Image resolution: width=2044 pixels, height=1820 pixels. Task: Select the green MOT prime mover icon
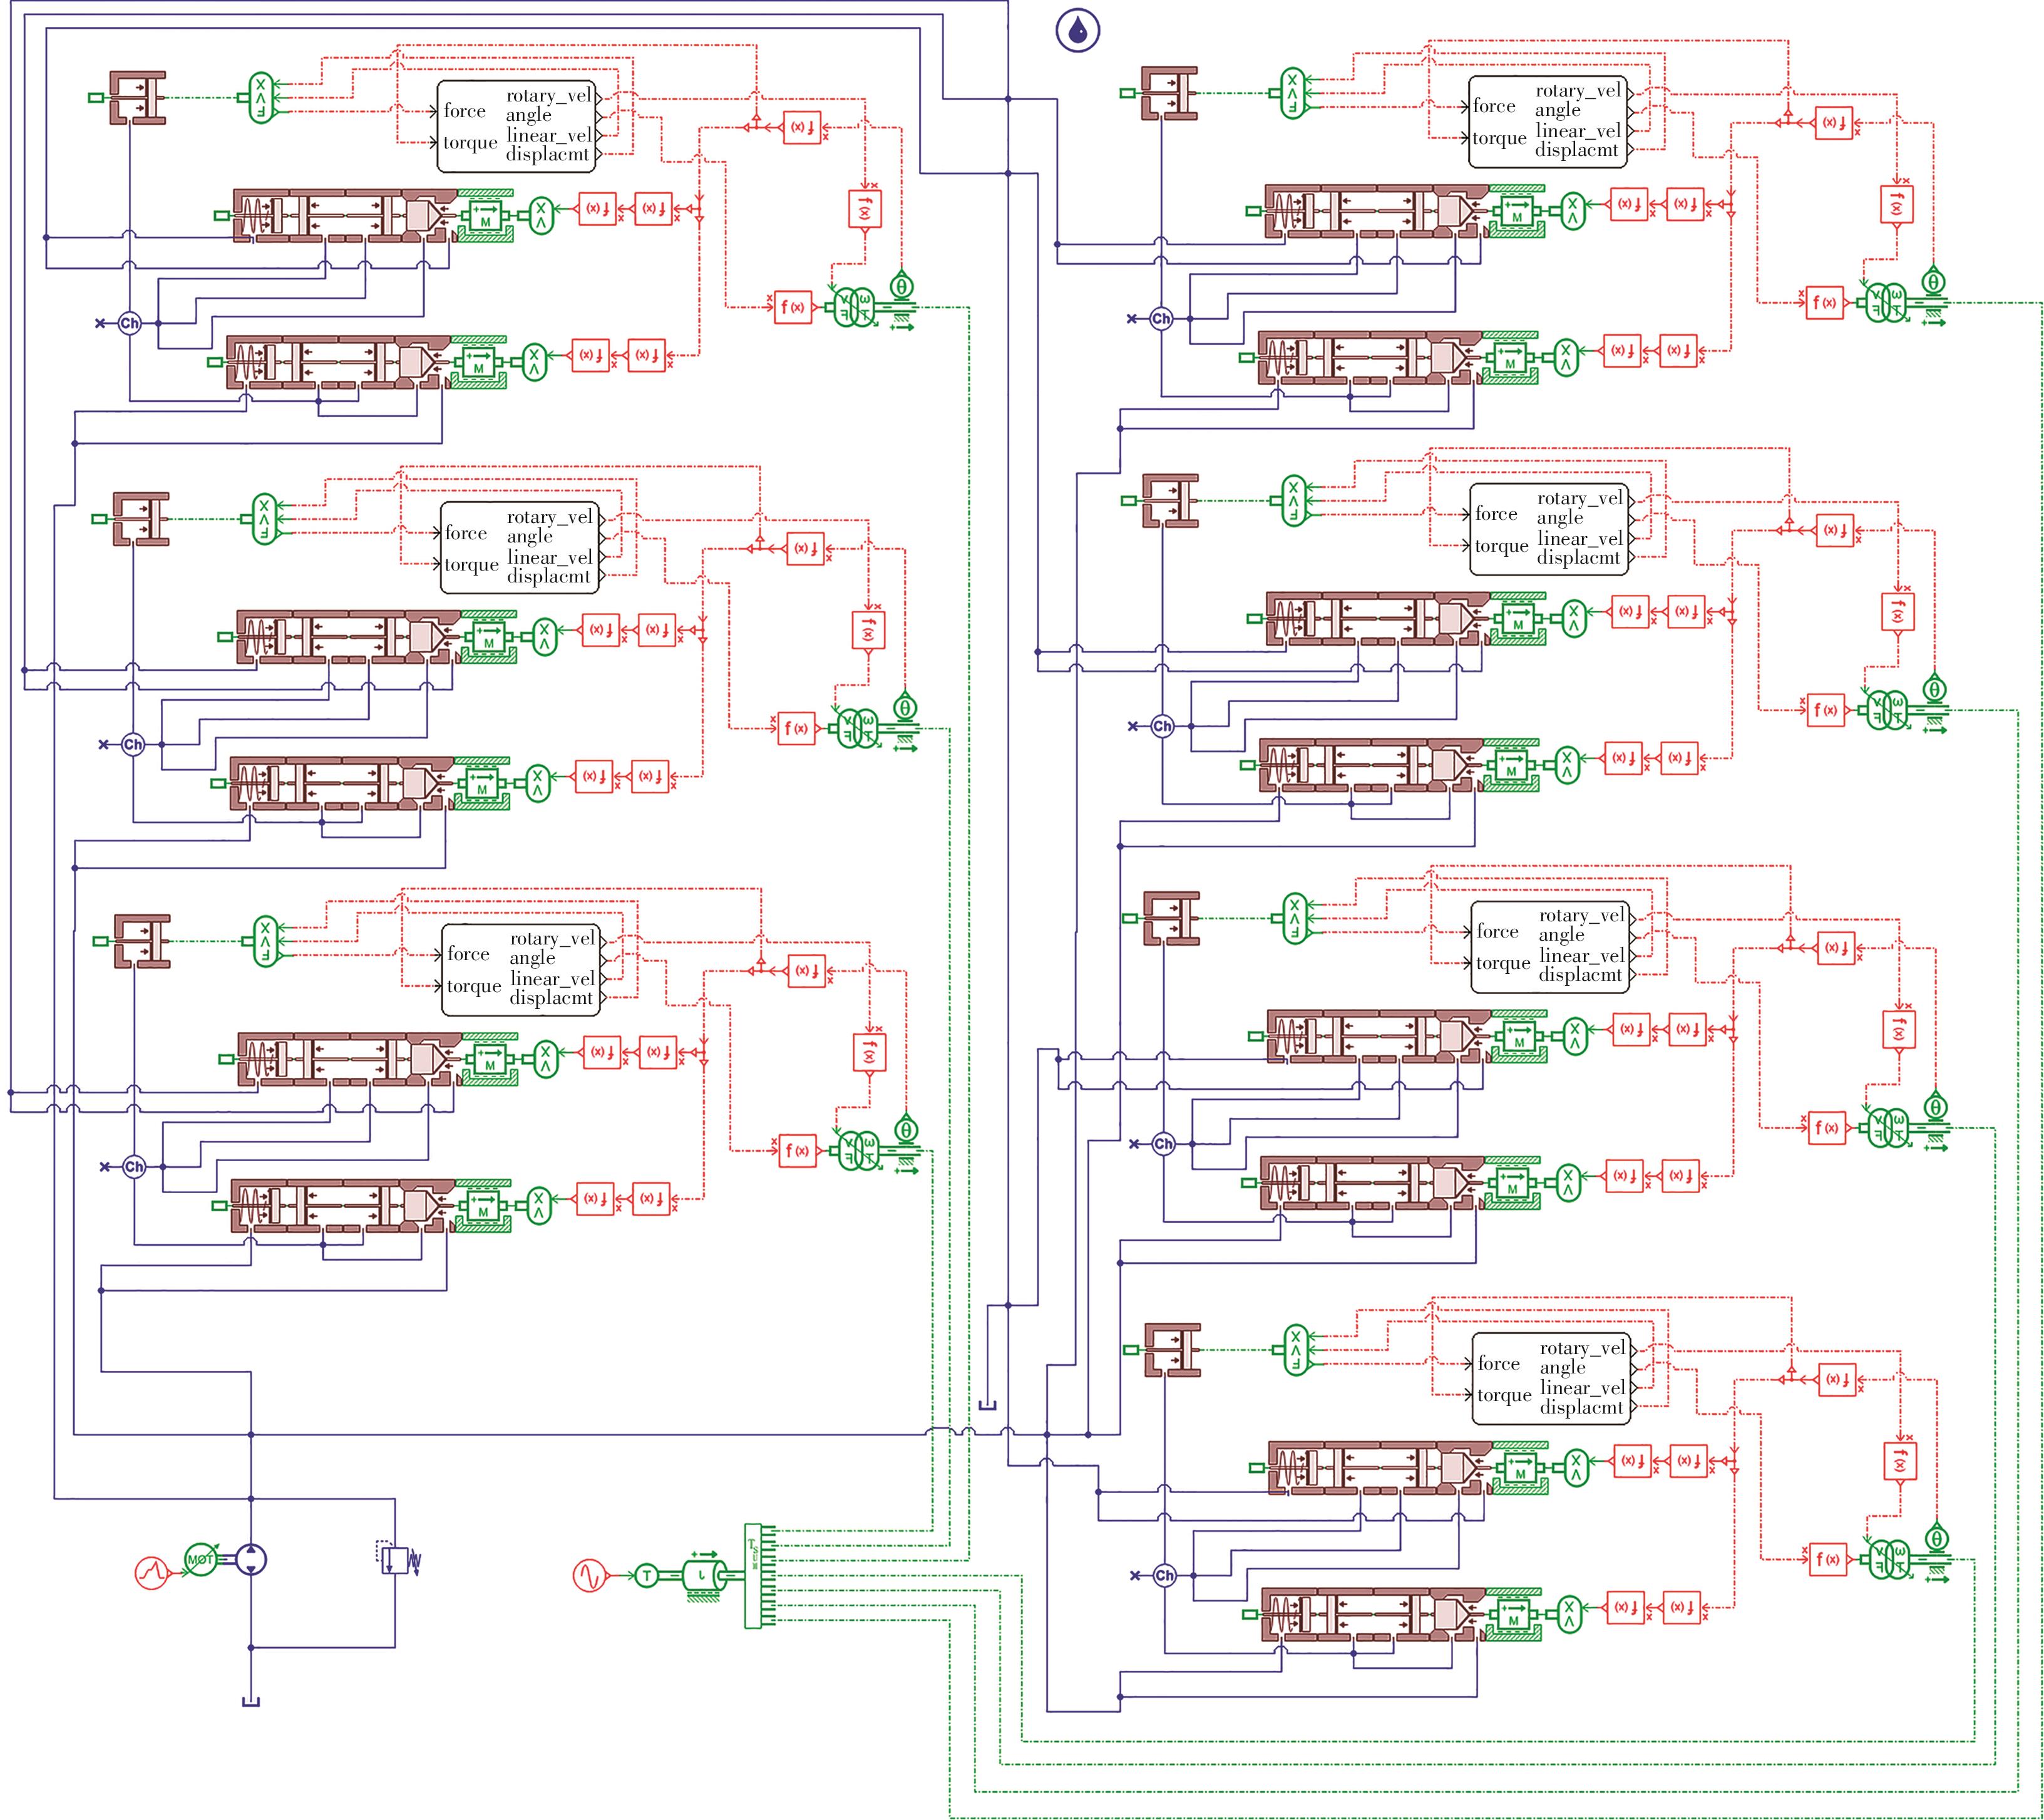coord(201,1560)
